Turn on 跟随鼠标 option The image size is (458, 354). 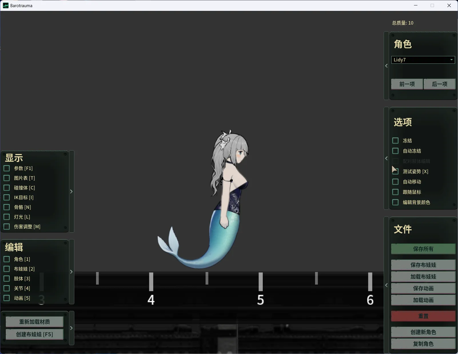pos(395,192)
